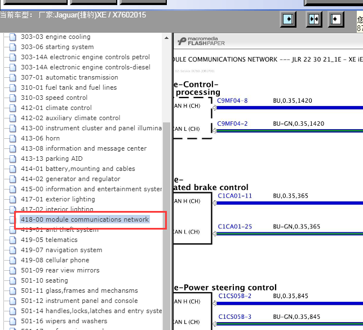Click wire label BU,0.35,1420

tap(293, 101)
